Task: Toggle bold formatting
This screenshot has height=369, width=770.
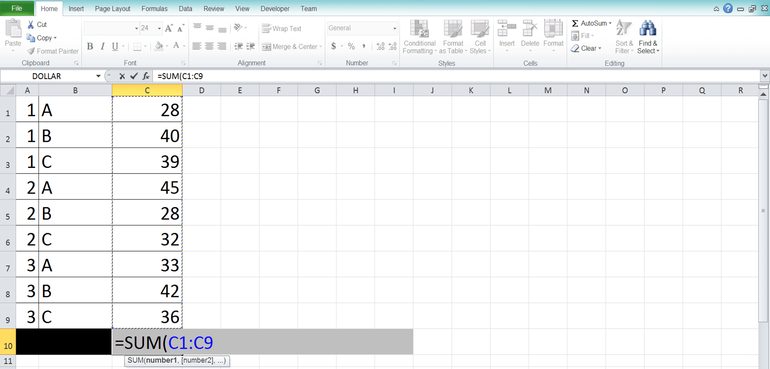Action: click(x=90, y=46)
